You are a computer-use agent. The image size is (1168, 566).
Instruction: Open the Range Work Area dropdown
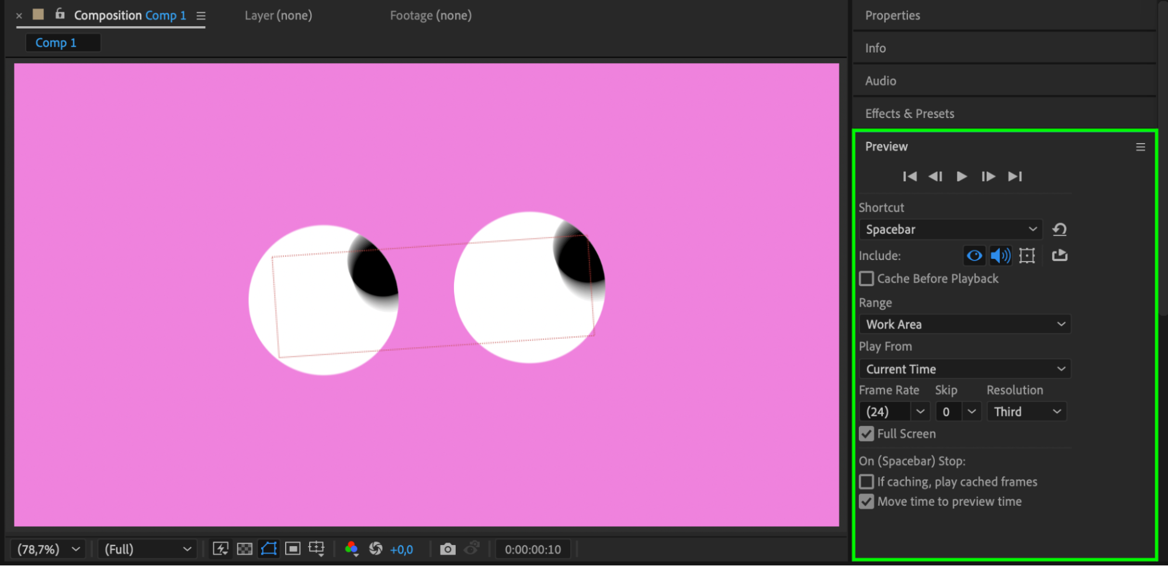point(964,324)
